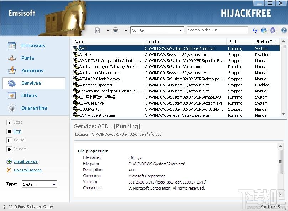Sort by the Name column header
This screenshot has height=211, width=288.
click(107, 42)
